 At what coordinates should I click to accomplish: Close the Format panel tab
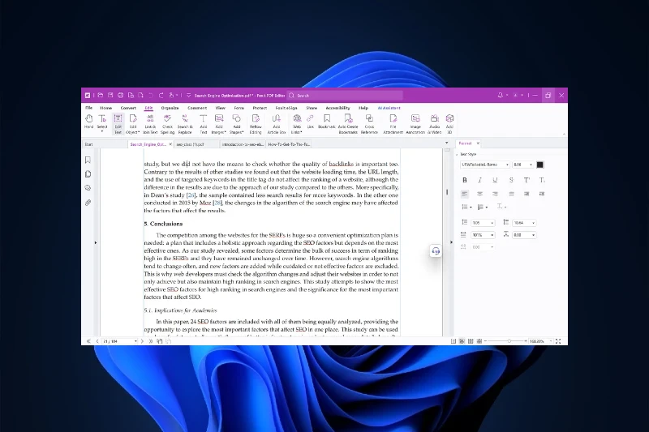(478, 143)
